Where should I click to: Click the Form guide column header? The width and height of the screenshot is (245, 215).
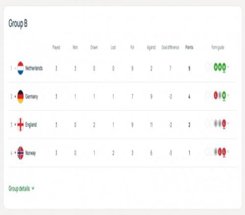218,47
